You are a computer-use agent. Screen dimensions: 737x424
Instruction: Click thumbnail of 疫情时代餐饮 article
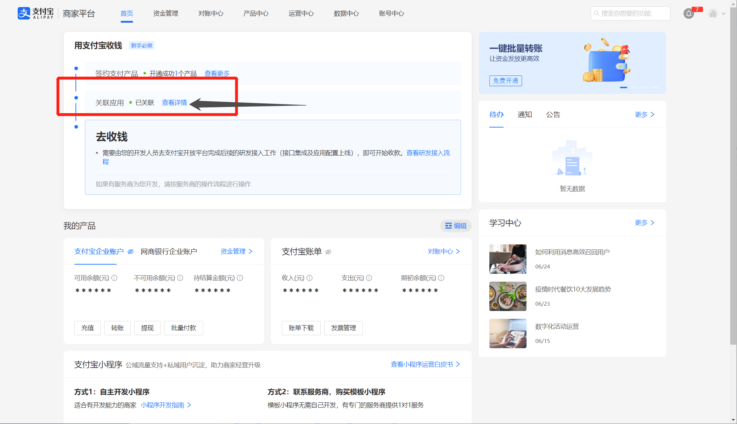(x=508, y=296)
